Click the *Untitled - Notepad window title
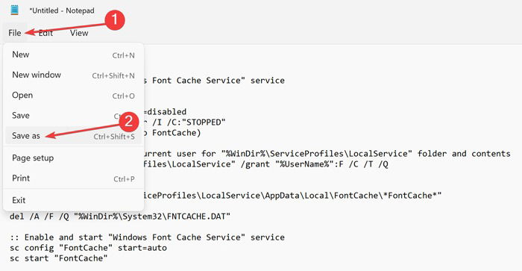The height and width of the screenshot is (271, 522). [62, 10]
